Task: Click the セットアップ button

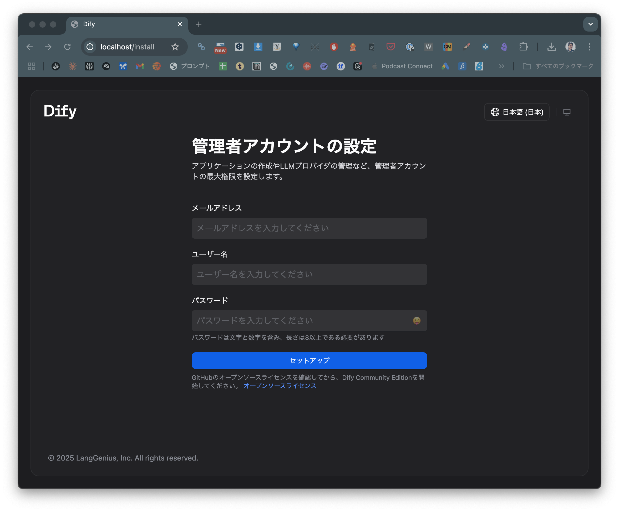Action: tap(309, 361)
